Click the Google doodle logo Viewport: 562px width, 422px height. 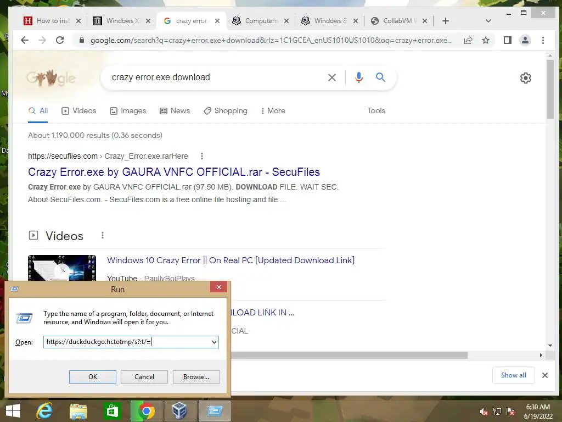pyautogui.click(x=50, y=78)
